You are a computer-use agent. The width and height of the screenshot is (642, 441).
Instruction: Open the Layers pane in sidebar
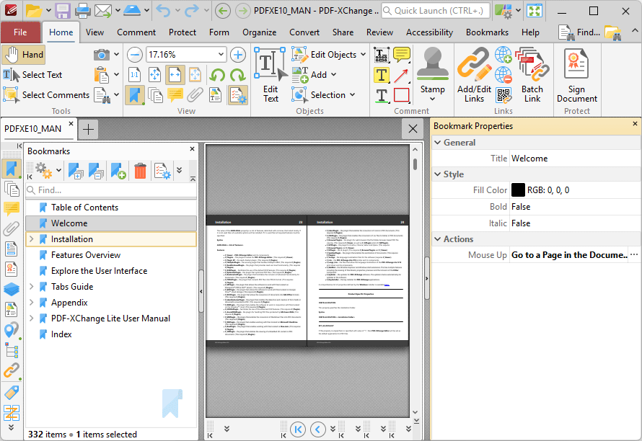pos(12,290)
